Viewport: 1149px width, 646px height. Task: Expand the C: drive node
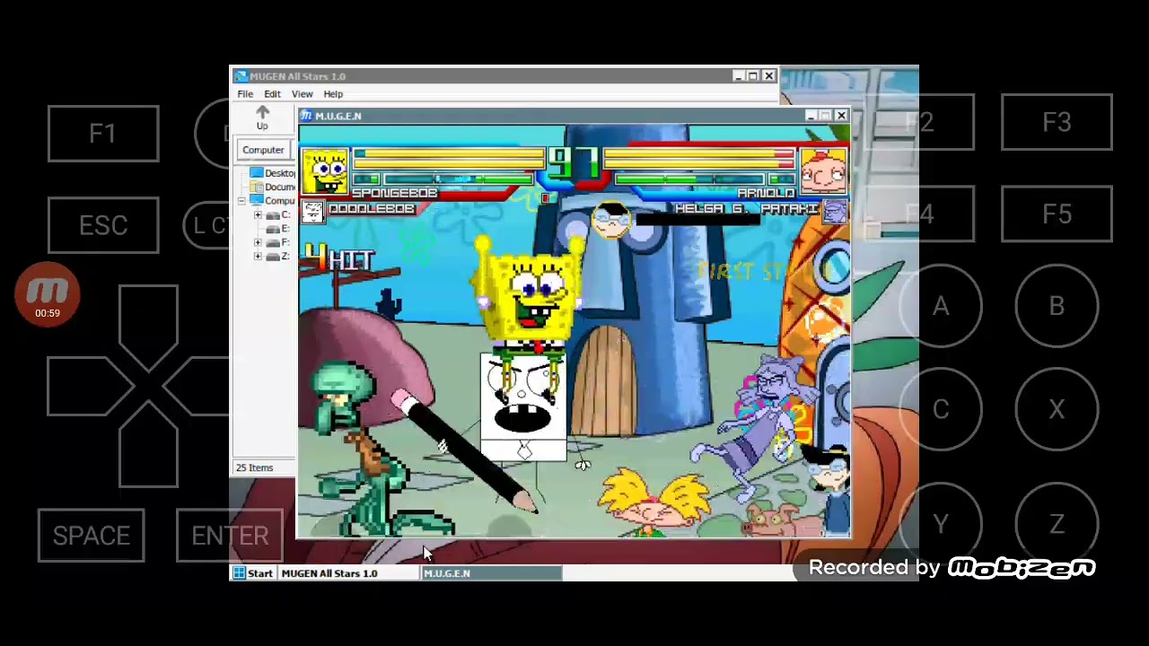point(258,215)
